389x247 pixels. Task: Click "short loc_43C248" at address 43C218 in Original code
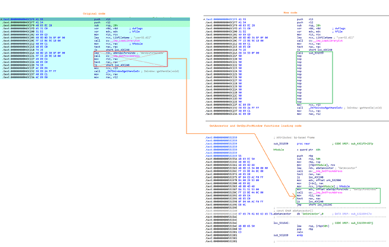[x=118, y=50]
